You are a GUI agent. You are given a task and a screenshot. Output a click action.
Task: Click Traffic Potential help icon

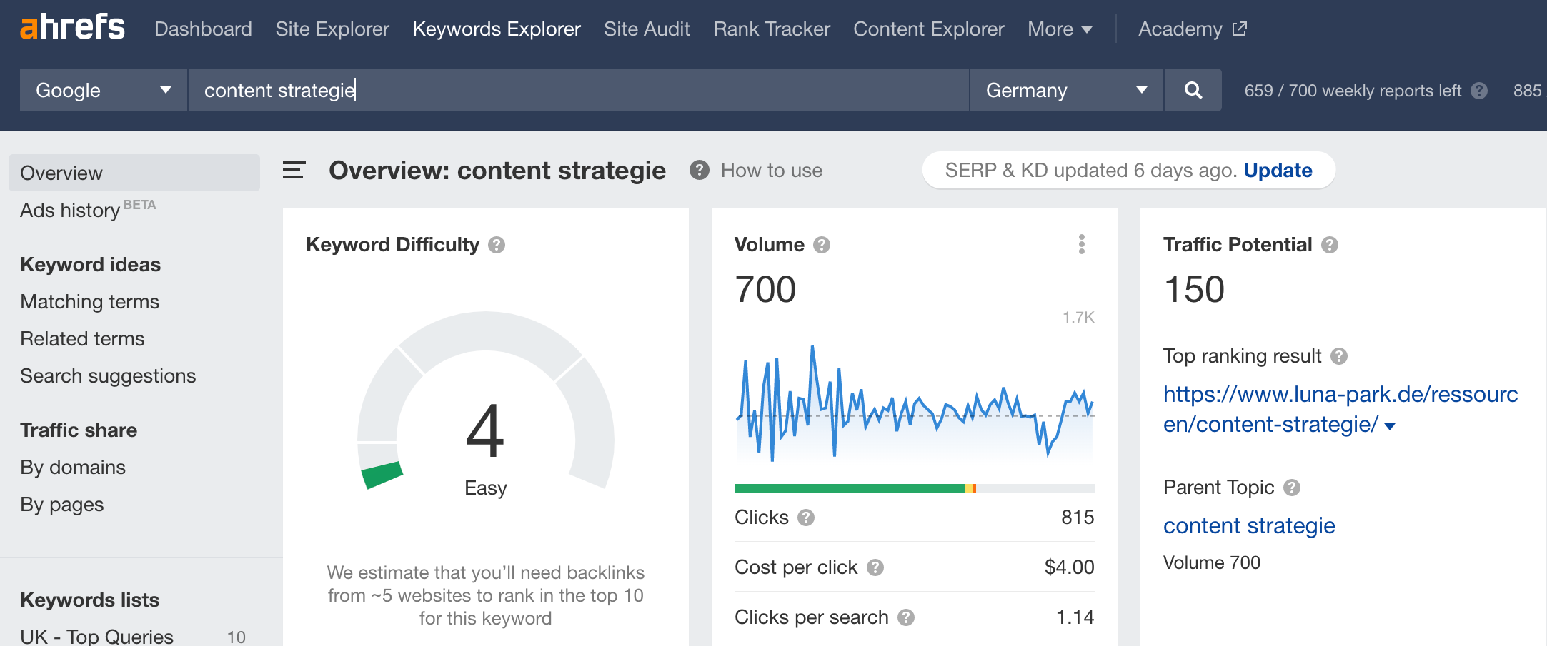tap(1330, 245)
